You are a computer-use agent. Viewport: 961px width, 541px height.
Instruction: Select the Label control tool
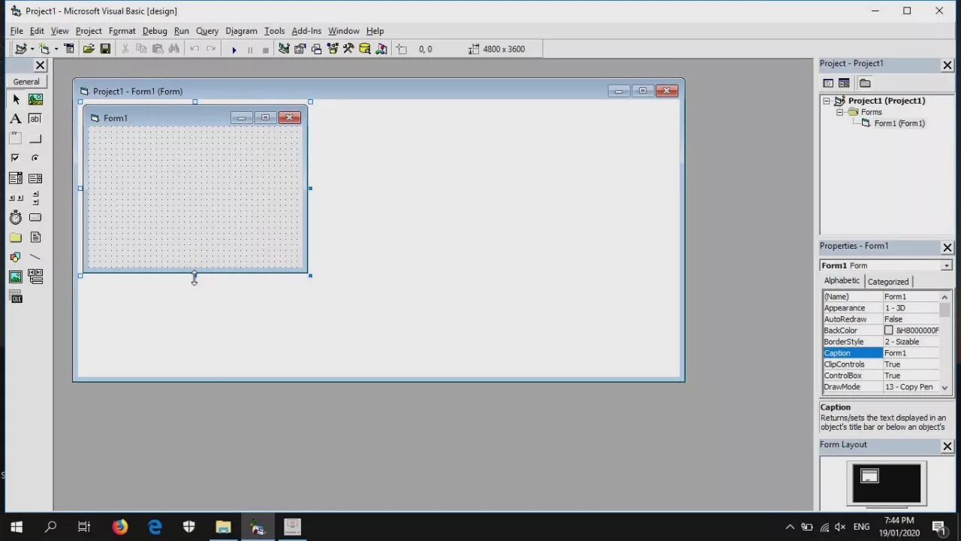pos(16,119)
